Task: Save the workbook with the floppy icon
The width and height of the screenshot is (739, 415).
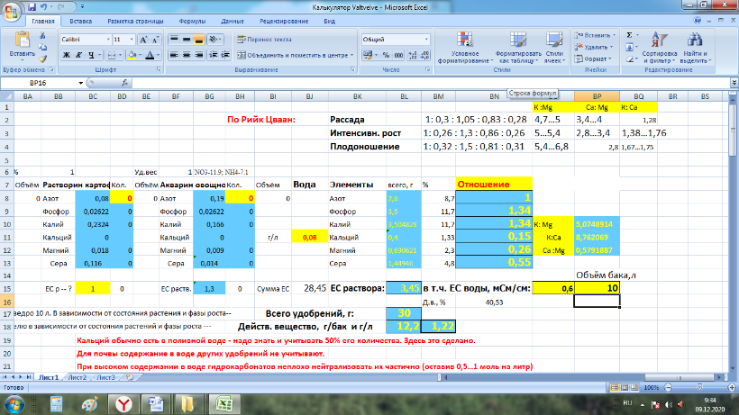Action: [x=32, y=7]
